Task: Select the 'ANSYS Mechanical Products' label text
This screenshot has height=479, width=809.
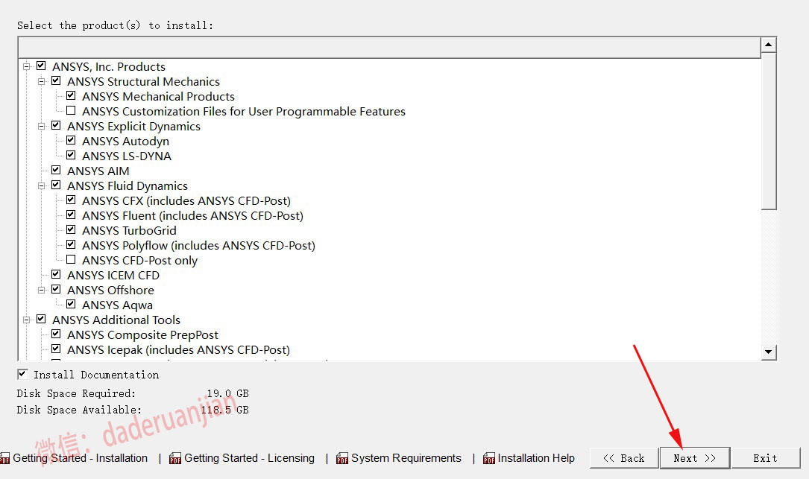Action: click(x=158, y=96)
